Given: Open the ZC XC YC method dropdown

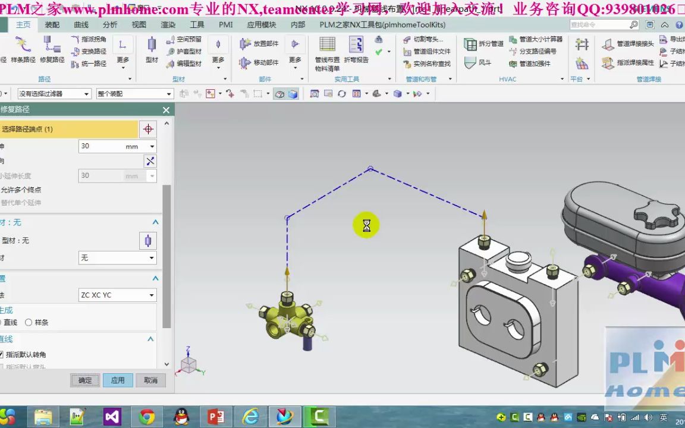Looking at the screenshot, I should (x=117, y=295).
